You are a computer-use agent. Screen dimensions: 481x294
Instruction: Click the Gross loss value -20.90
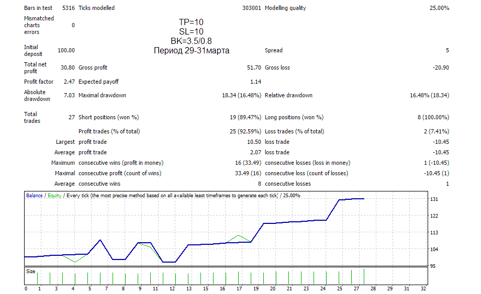[x=441, y=67]
